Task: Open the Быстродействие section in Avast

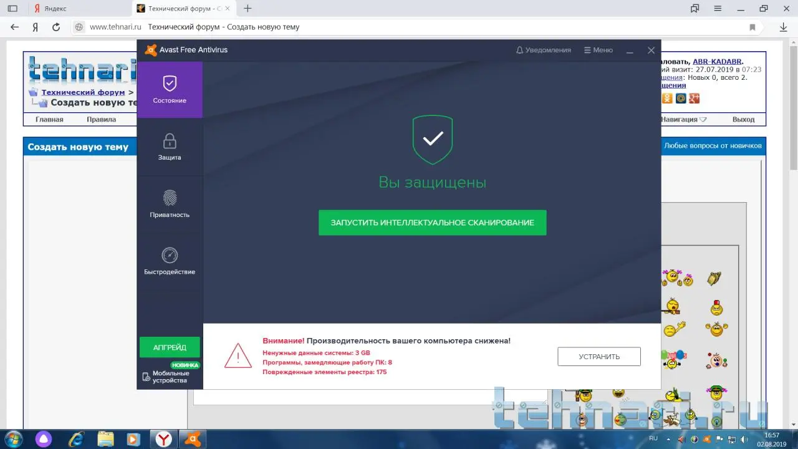Action: click(x=170, y=261)
